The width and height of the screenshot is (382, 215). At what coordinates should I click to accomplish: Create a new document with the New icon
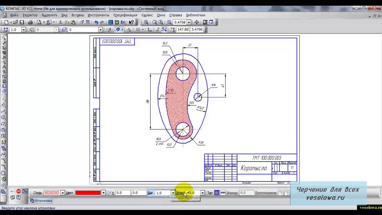click(x=6, y=22)
